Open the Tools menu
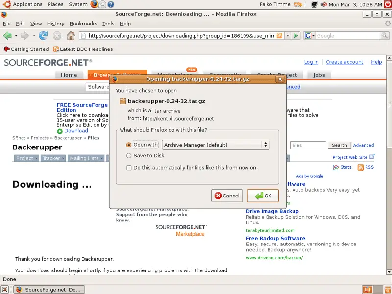The width and height of the screenshot is (392, 294). (x=108, y=24)
